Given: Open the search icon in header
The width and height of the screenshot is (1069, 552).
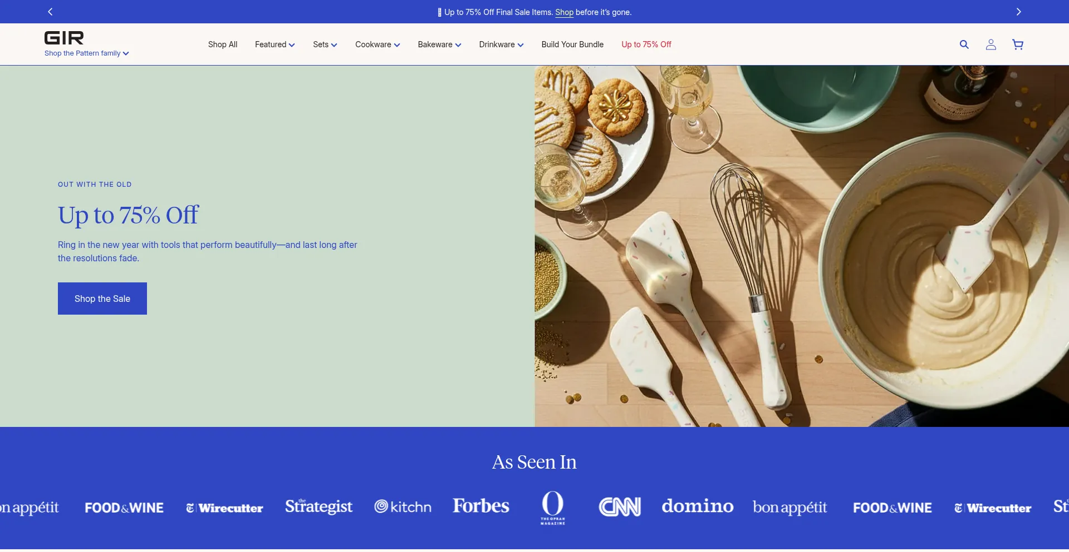Looking at the screenshot, I should [964, 44].
